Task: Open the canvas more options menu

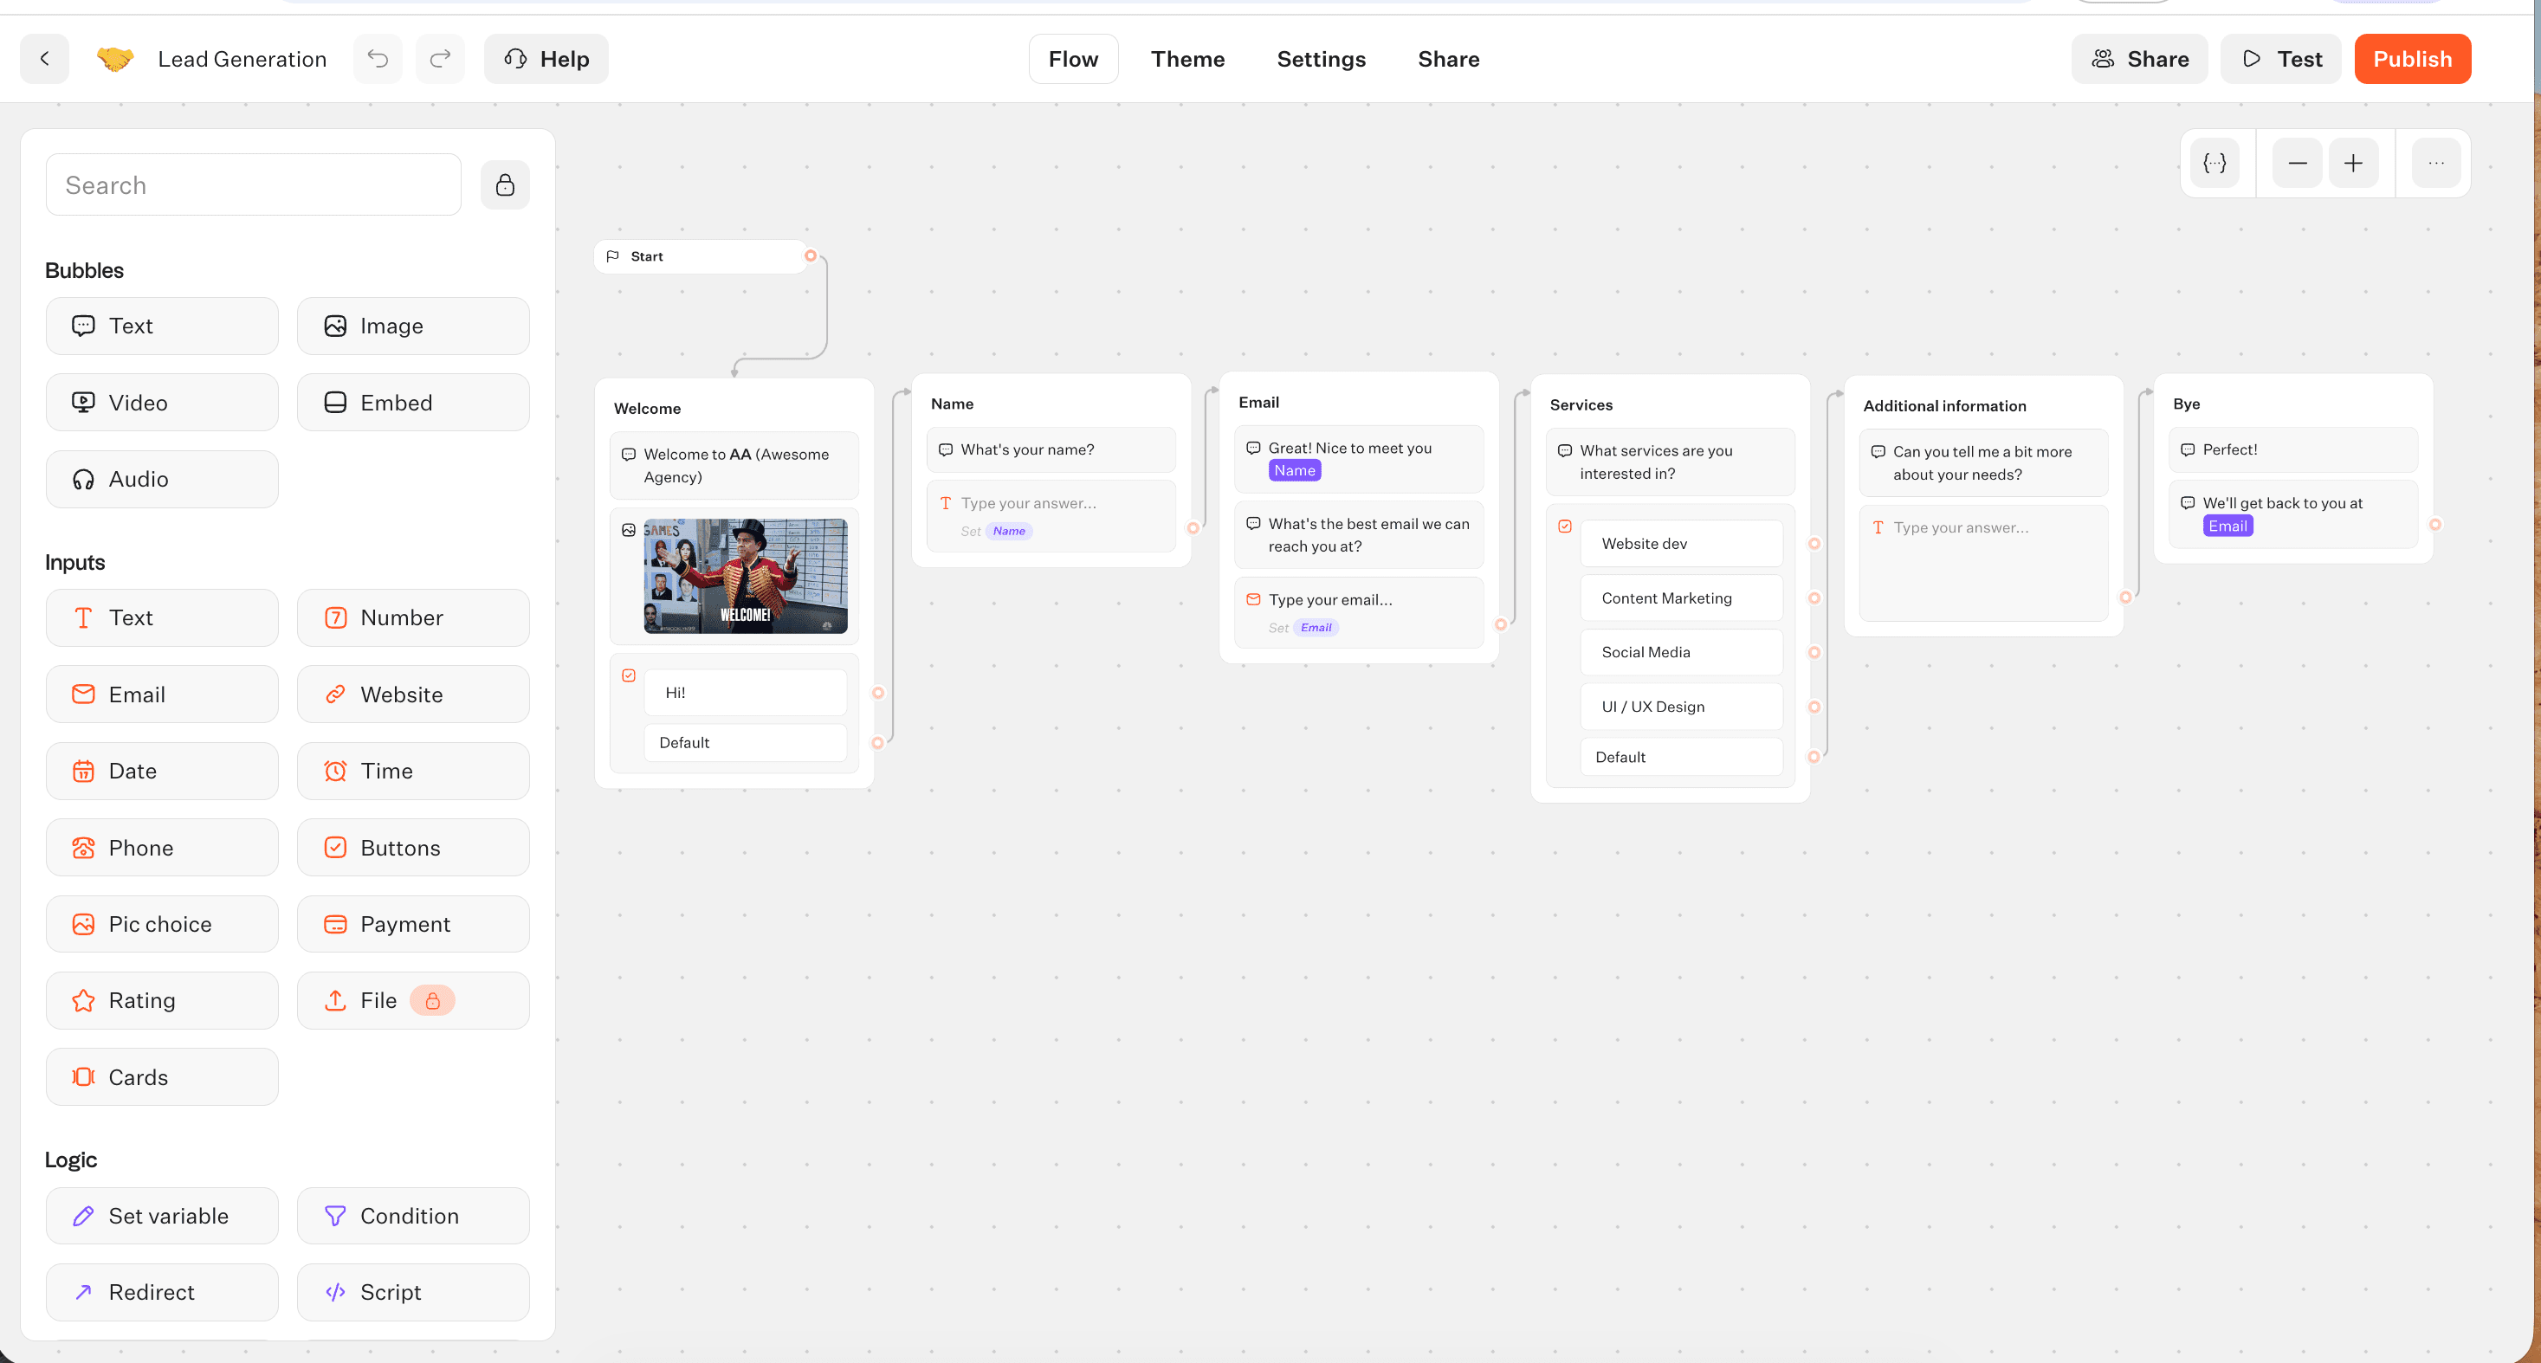Action: pyautogui.click(x=2436, y=163)
